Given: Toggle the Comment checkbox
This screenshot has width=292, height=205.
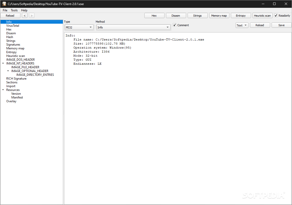Looking at the screenshot, I should click(175, 25).
